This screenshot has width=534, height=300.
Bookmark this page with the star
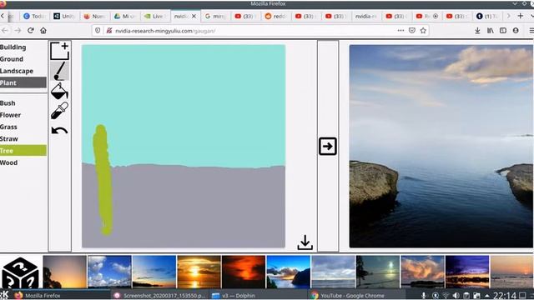click(423, 30)
